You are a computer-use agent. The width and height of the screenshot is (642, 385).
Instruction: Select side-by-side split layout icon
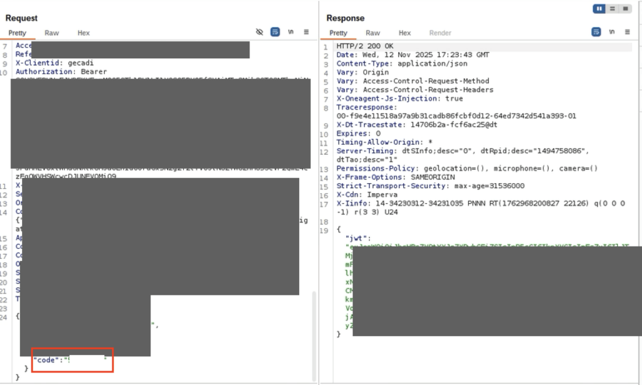pos(599,9)
